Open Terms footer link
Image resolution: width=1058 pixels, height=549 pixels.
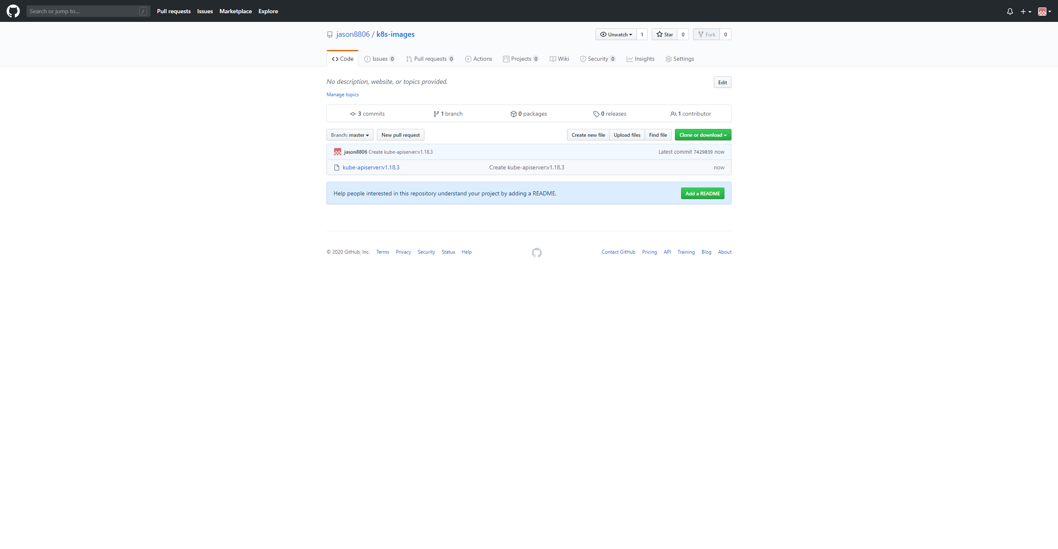tap(383, 252)
